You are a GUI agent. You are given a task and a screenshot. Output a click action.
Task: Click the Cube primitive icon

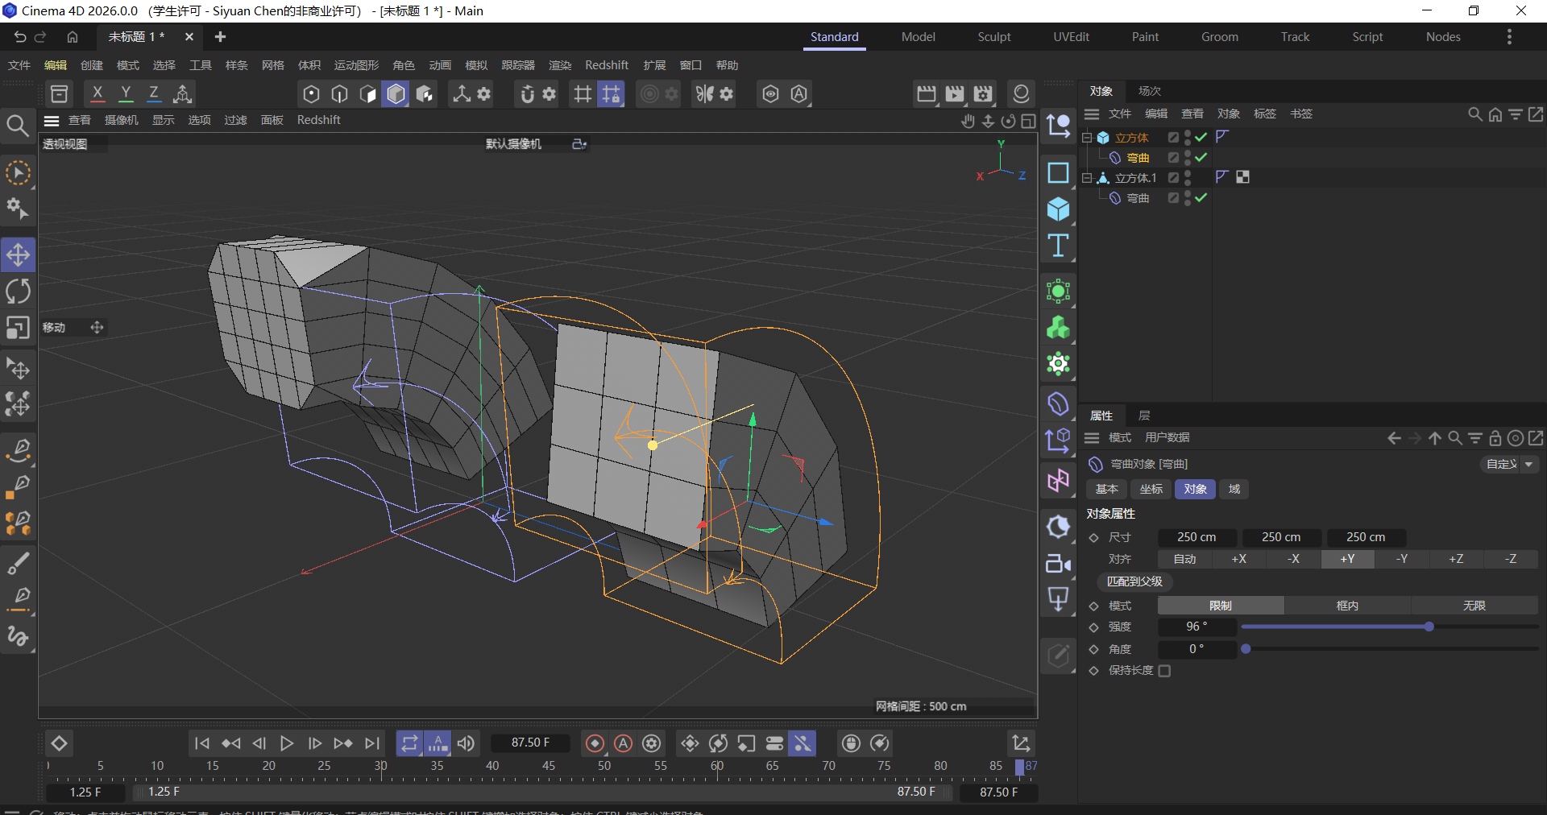(x=1058, y=209)
